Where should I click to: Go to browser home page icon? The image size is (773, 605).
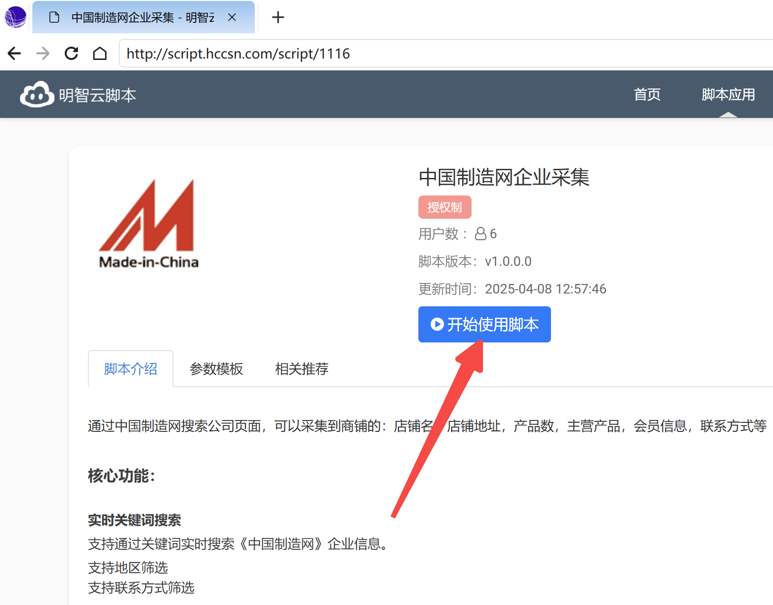tap(100, 53)
